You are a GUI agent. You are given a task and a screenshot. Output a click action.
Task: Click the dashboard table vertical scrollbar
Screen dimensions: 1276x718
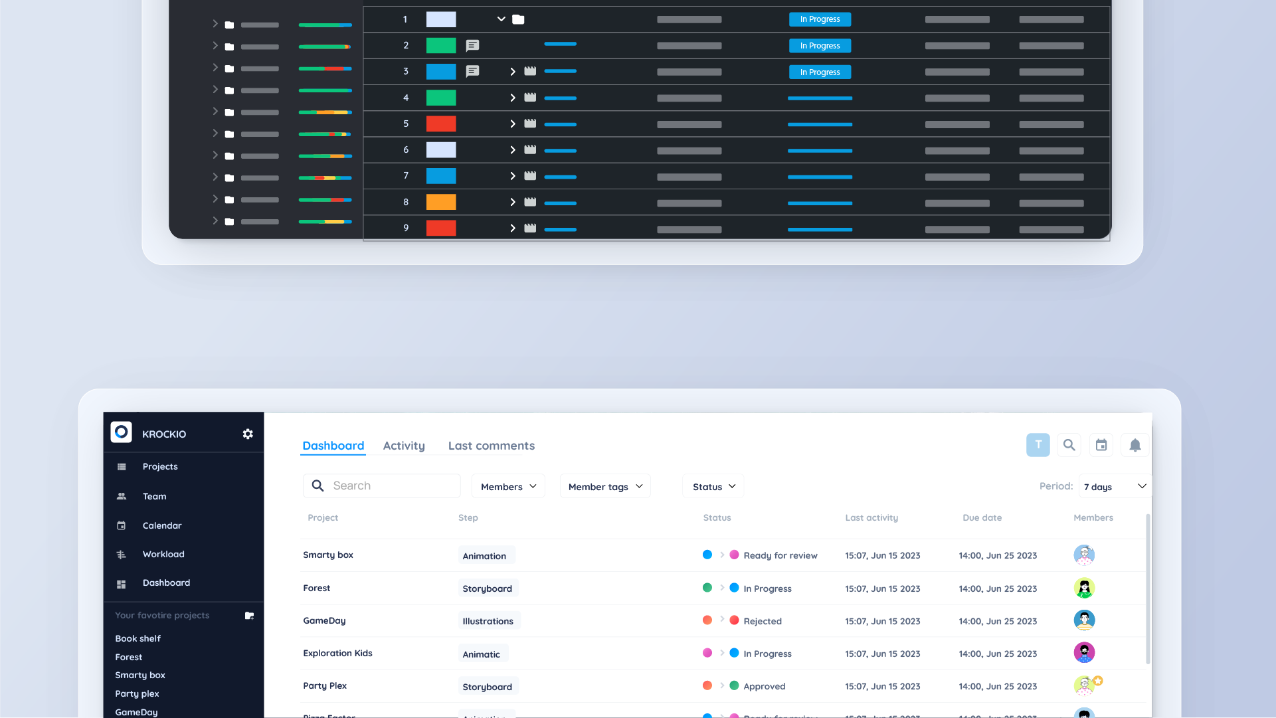[1147, 588]
